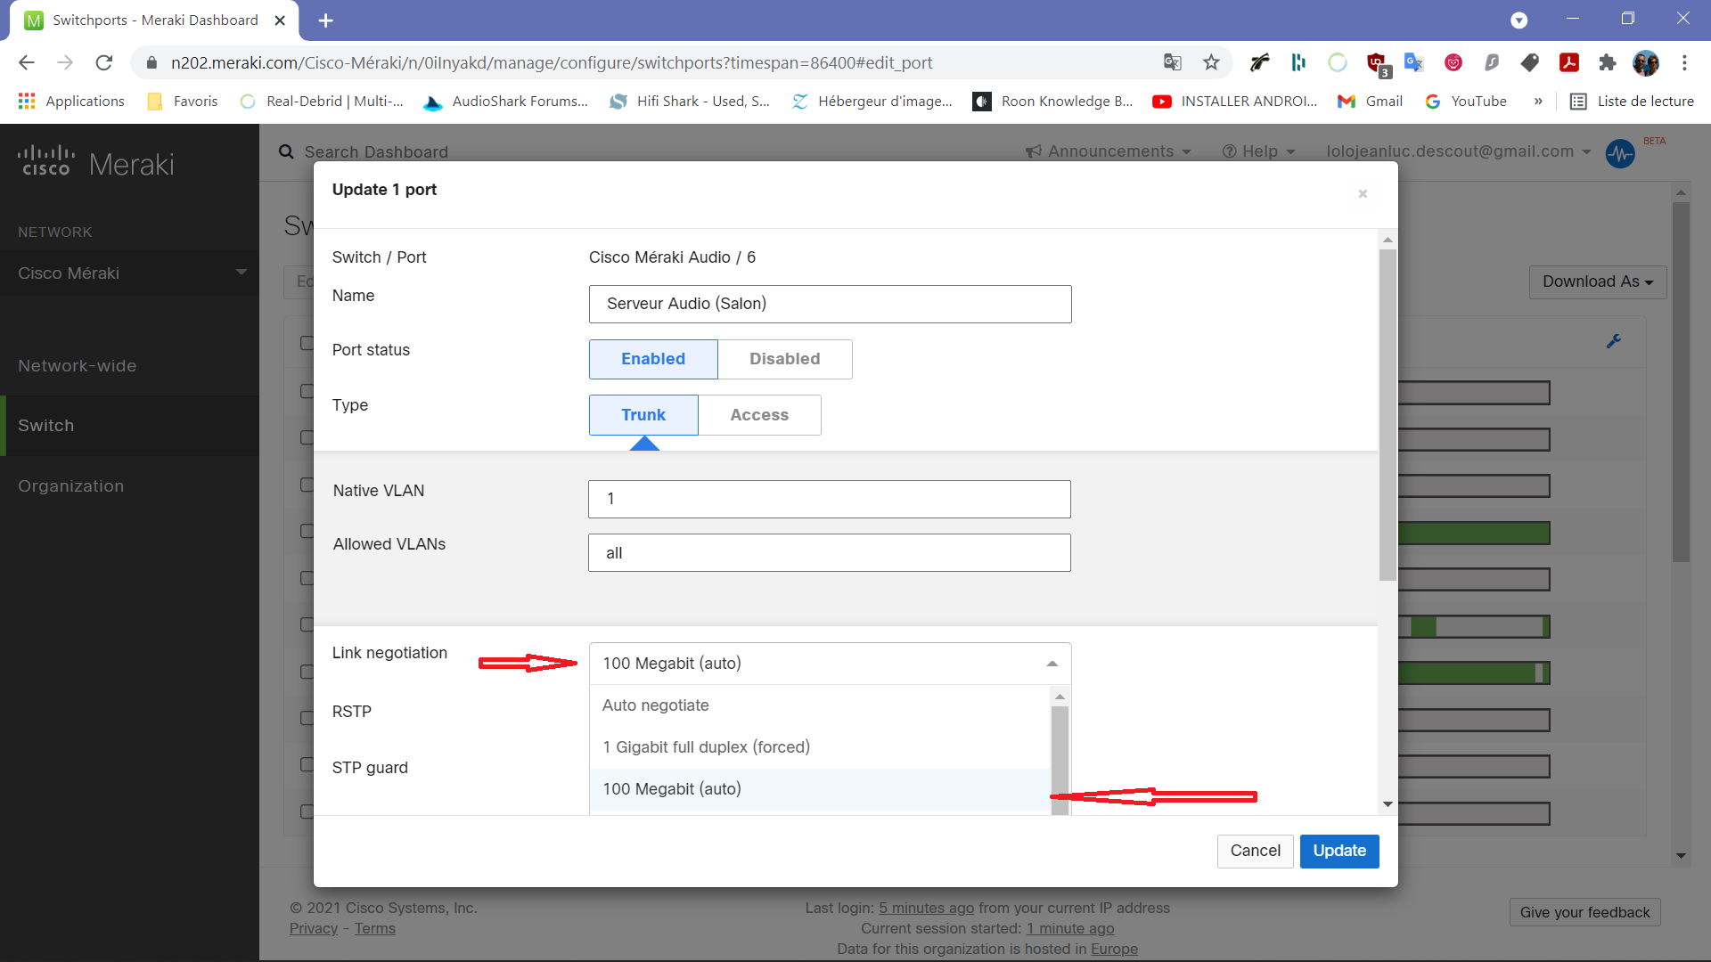Click the wrench icon in switchports table
The image size is (1711, 962).
[x=1613, y=341]
